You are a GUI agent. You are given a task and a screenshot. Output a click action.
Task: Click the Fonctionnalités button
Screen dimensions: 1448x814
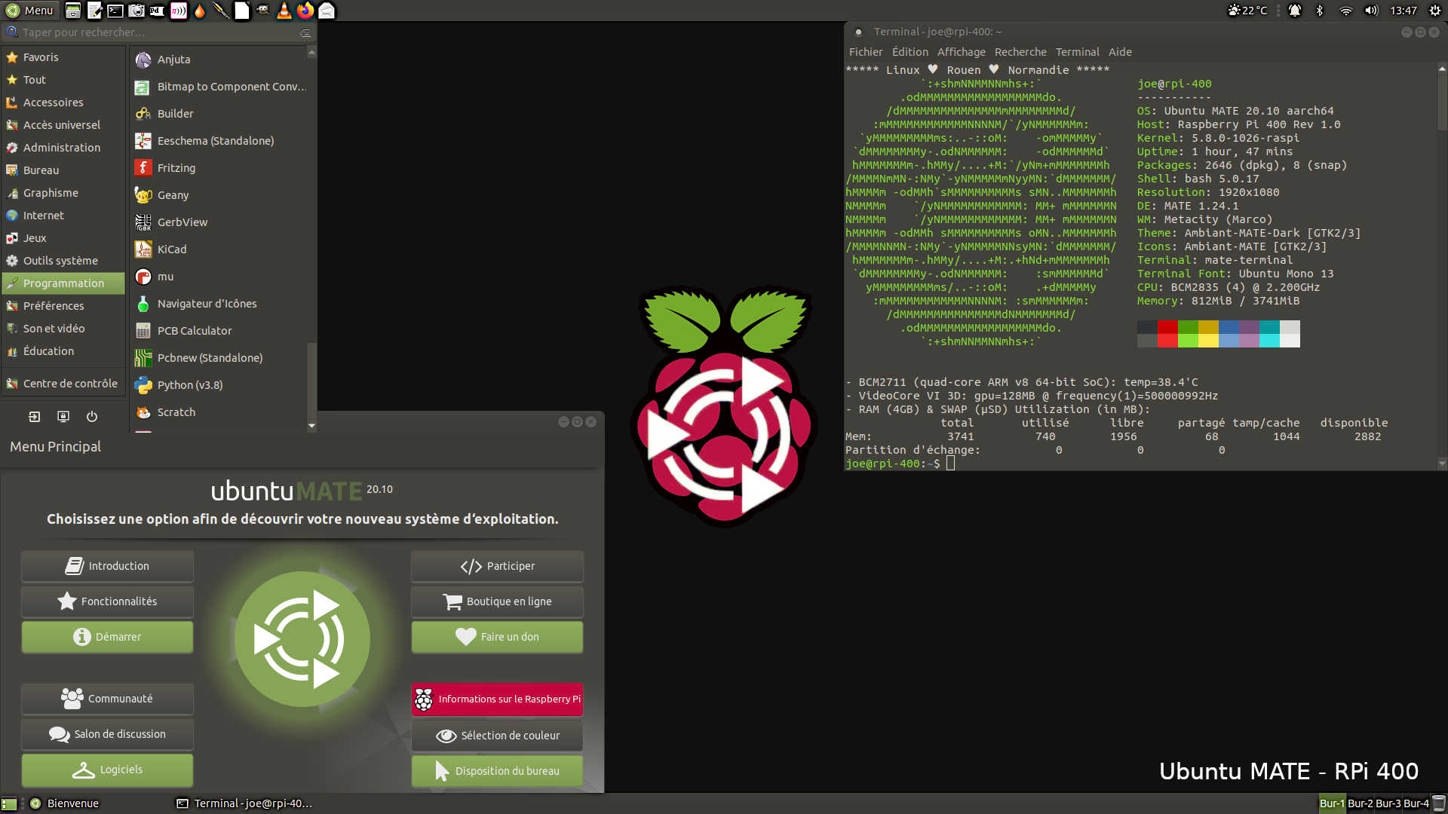(107, 601)
